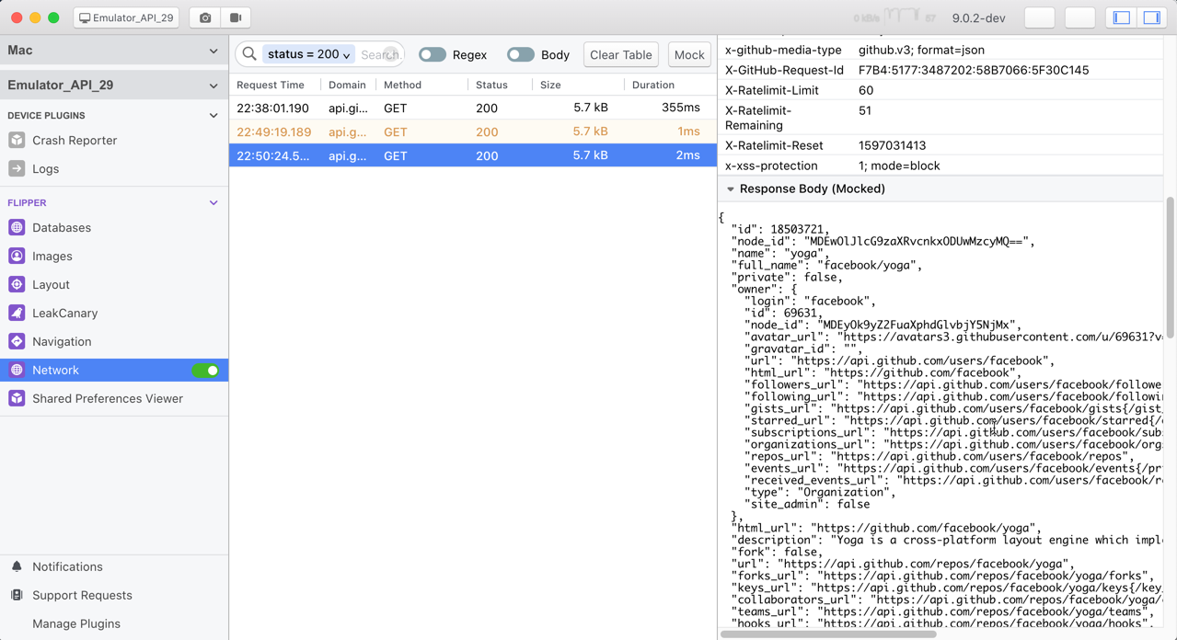Click X-Ratelimit-Remaining value 51
This screenshot has width=1177, height=640.
865,110
